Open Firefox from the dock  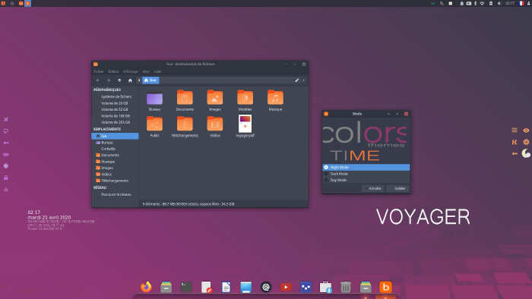pyautogui.click(x=146, y=287)
